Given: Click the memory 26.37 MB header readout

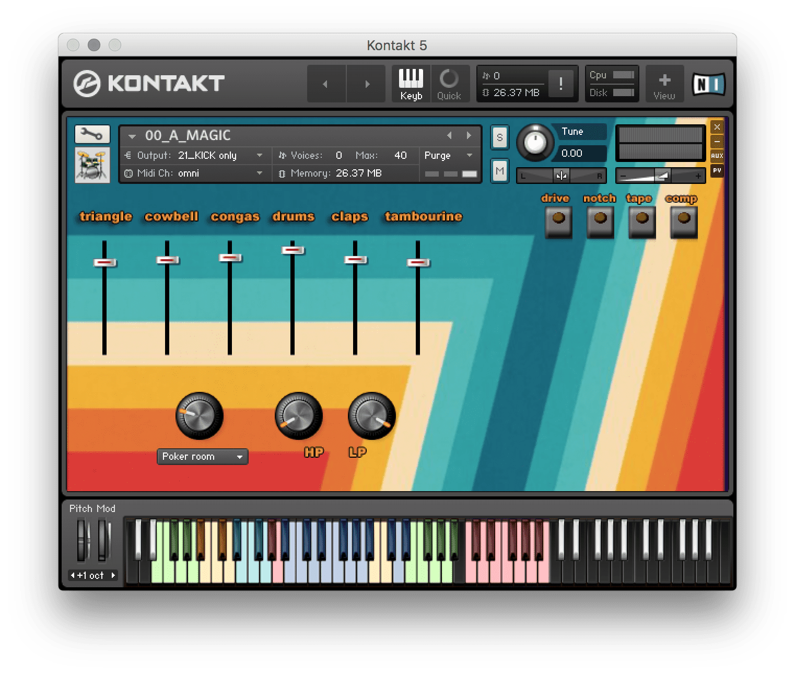Looking at the screenshot, I should [511, 92].
